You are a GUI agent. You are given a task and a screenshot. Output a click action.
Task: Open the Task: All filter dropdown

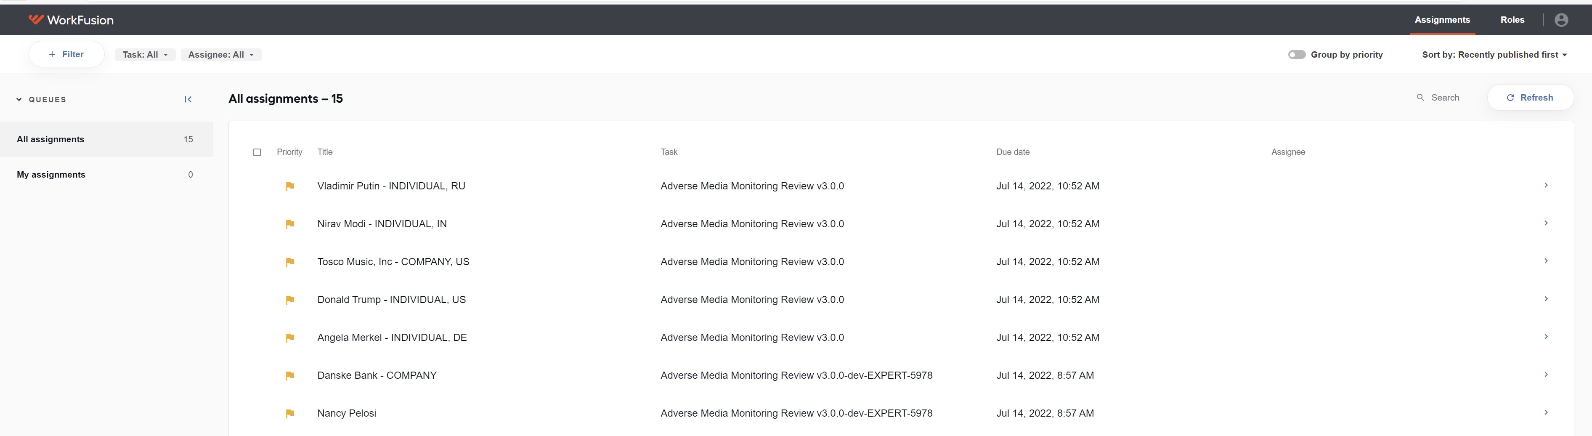[x=145, y=54]
